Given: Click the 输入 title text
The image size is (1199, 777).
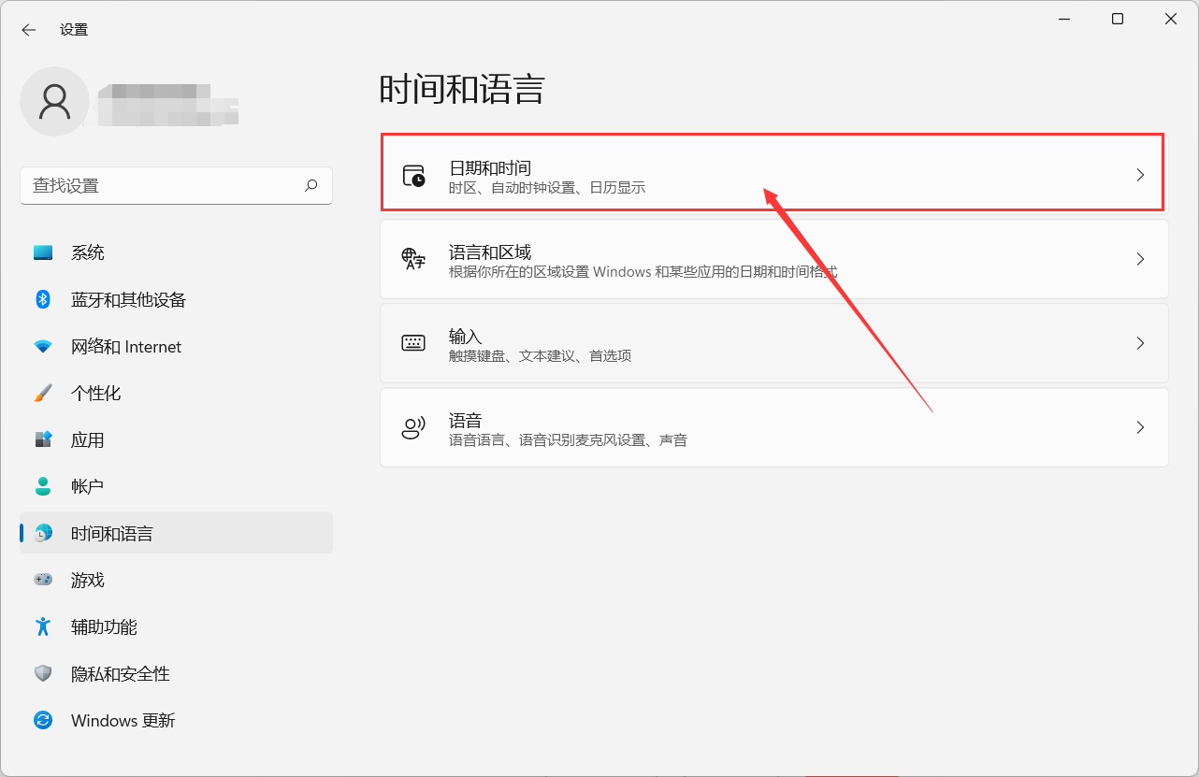Looking at the screenshot, I should pyautogui.click(x=465, y=336).
